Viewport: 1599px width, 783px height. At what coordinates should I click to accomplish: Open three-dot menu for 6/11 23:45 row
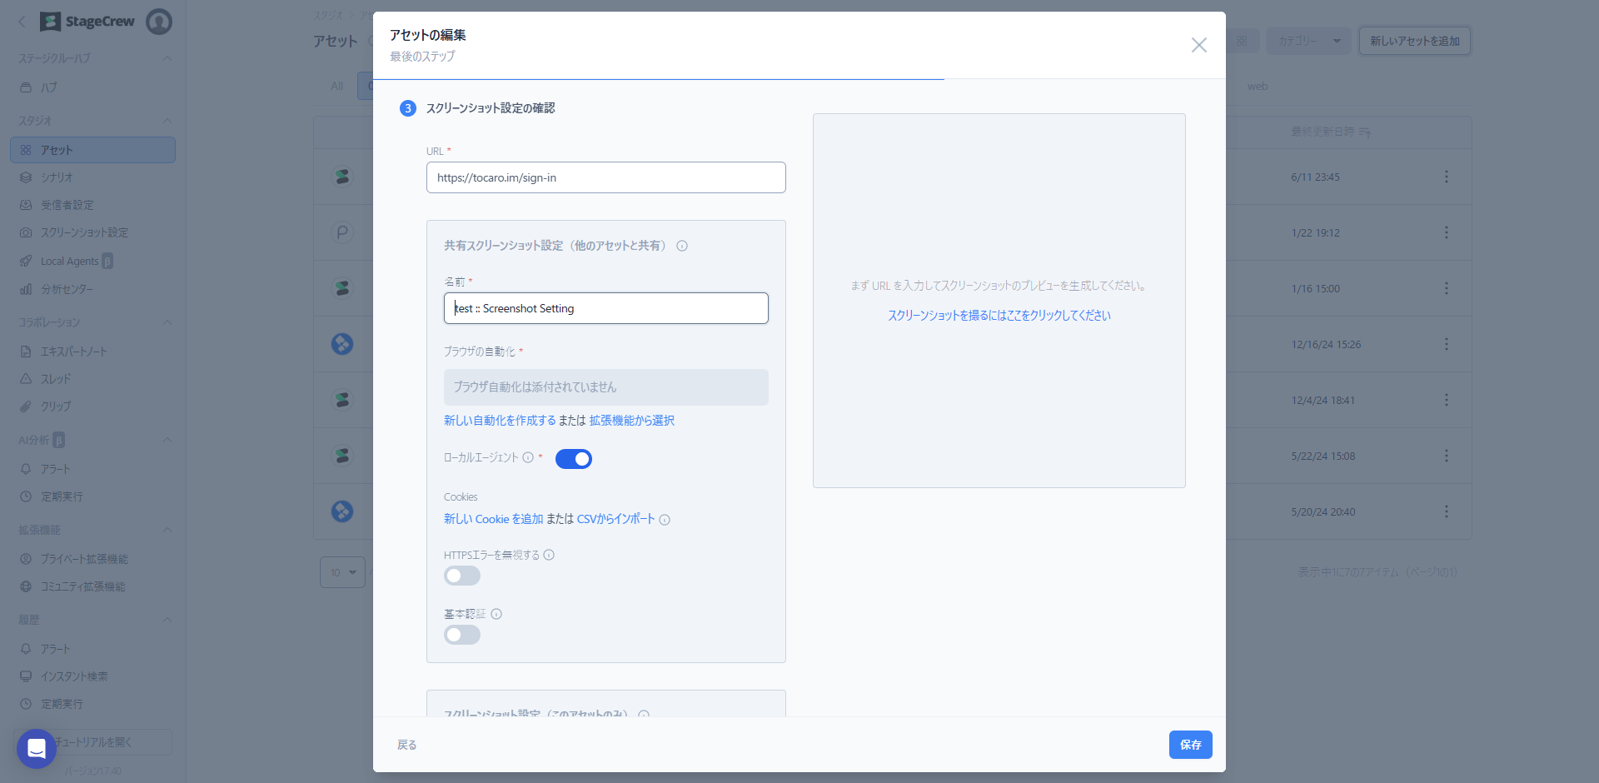coord(1446,177)
